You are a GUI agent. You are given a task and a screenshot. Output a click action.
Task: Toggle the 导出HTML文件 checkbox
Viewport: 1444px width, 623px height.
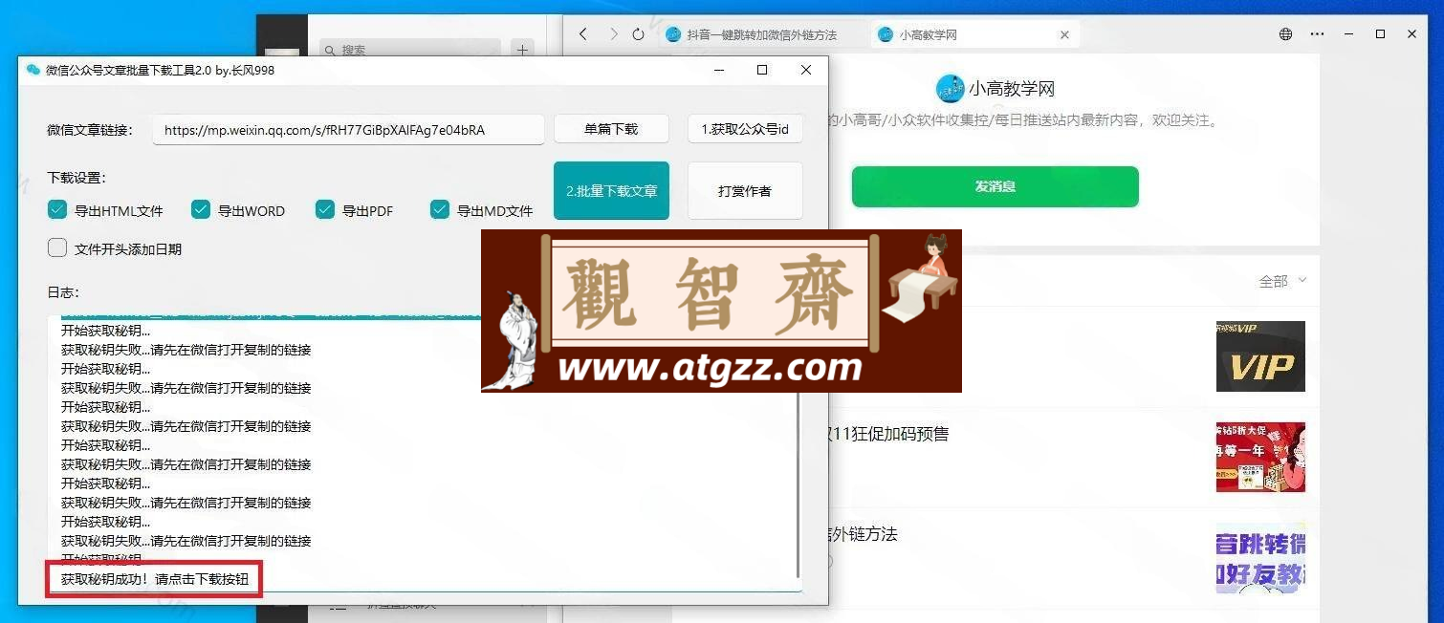(57, 210)
